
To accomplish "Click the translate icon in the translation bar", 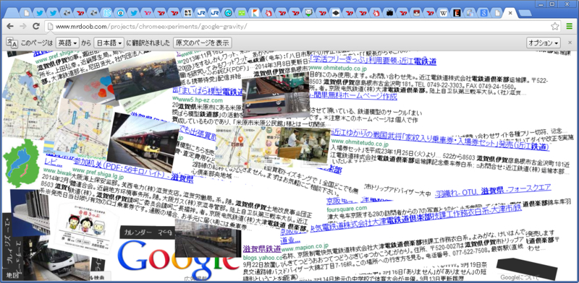I will click(12, 43).
